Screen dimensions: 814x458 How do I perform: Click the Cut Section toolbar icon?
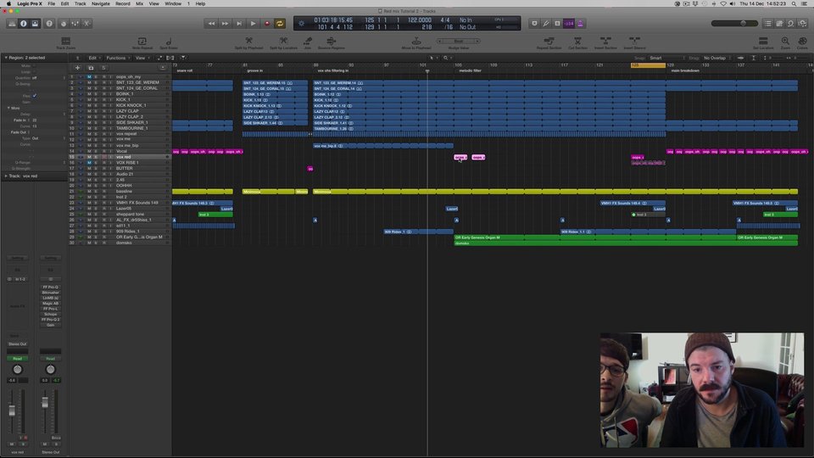(x=577, y=41)
